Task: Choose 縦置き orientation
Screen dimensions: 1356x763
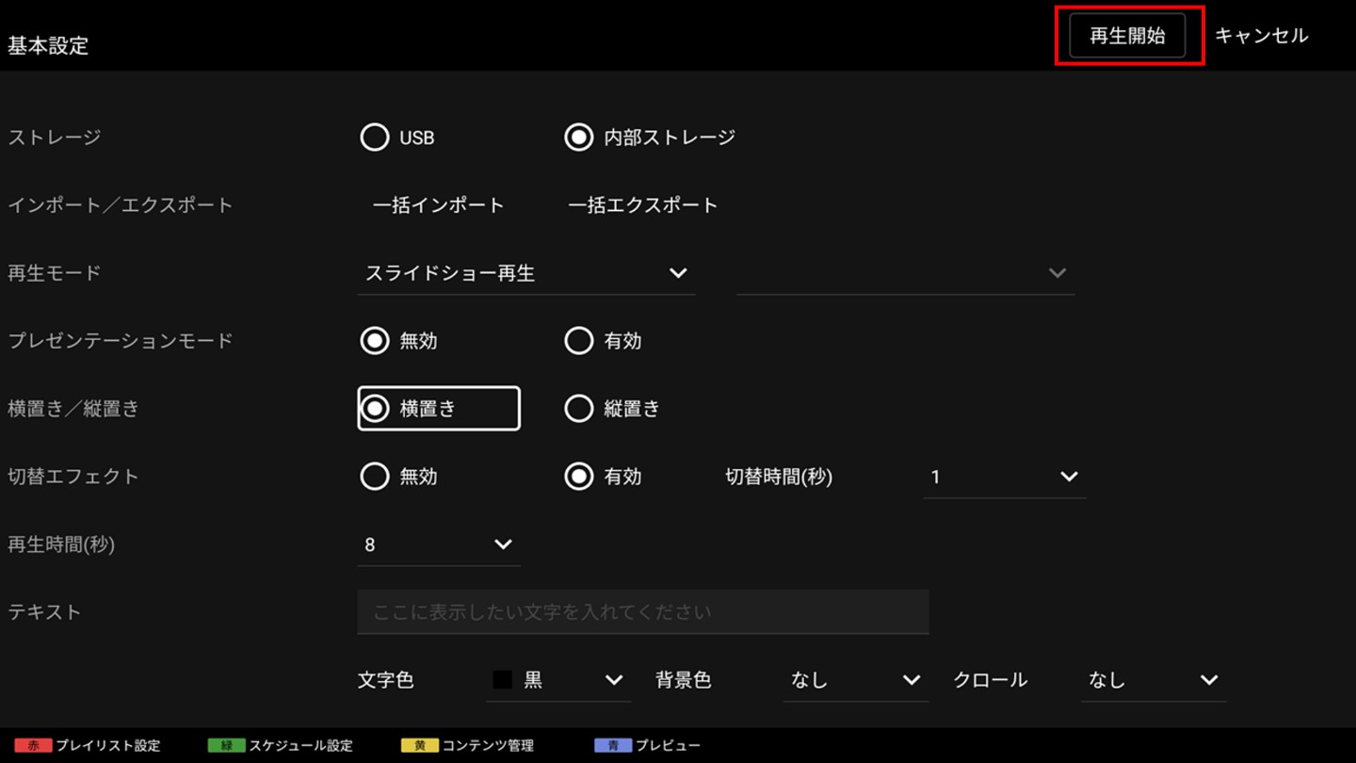Action: point(578,409)
